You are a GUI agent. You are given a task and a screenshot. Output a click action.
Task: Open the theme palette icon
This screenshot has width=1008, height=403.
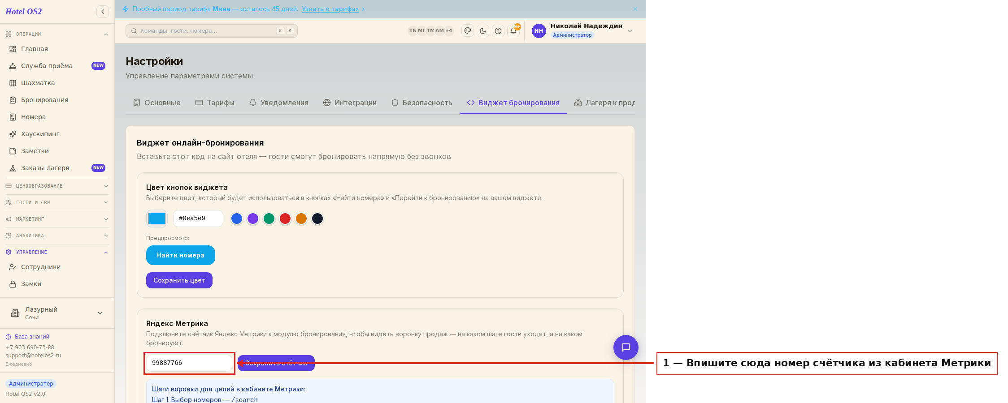pos(468,31)
